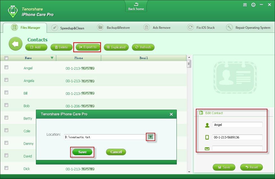Click the scrollbar down arrow

coord(189,172)
